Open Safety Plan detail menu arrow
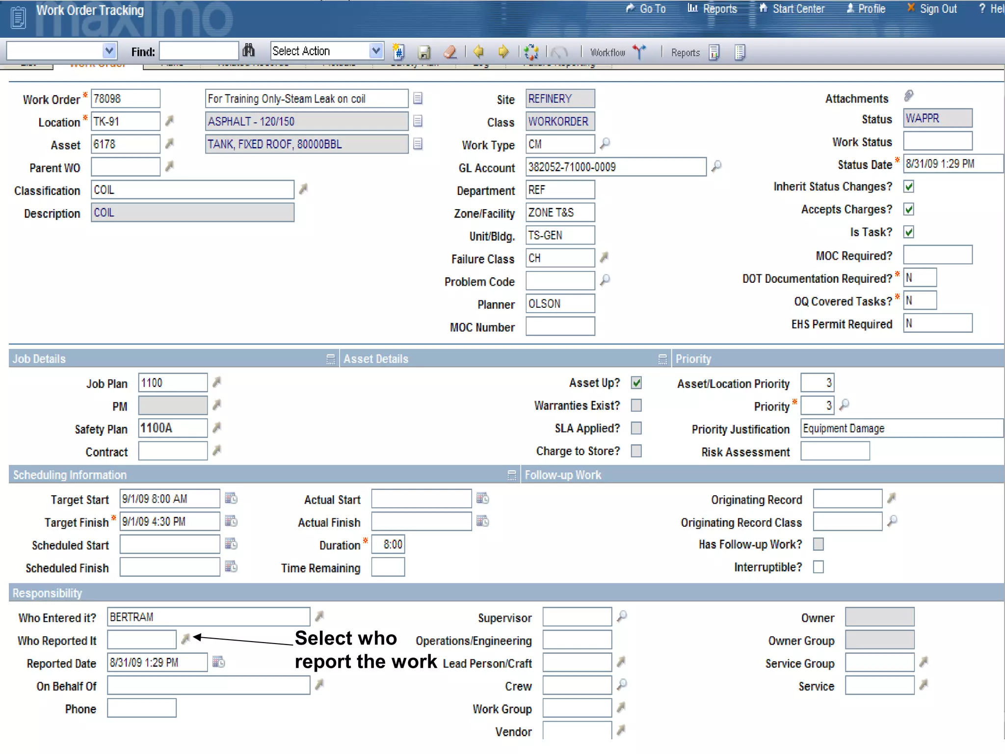The image size is (1005, 754). tap(216, 428)
